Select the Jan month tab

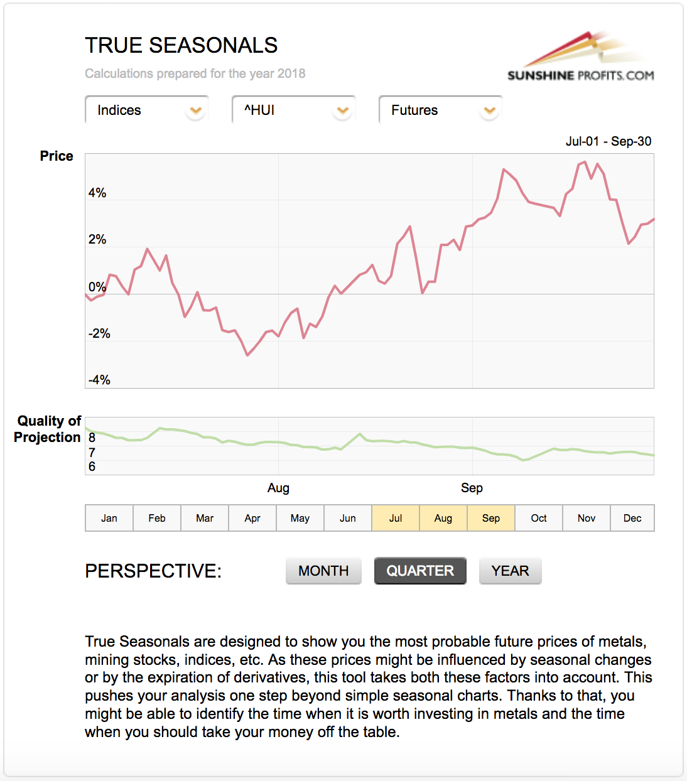(x=109, y=518)
